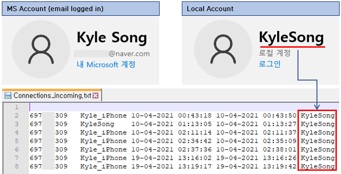Click the KyleSong local account name
This screenshot has height=174, width=341.
pos(291,37)
